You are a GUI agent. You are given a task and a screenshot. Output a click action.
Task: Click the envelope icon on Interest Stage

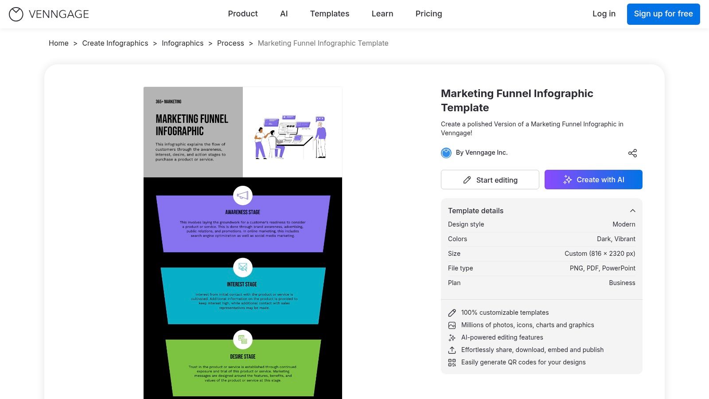click(242, 267)
